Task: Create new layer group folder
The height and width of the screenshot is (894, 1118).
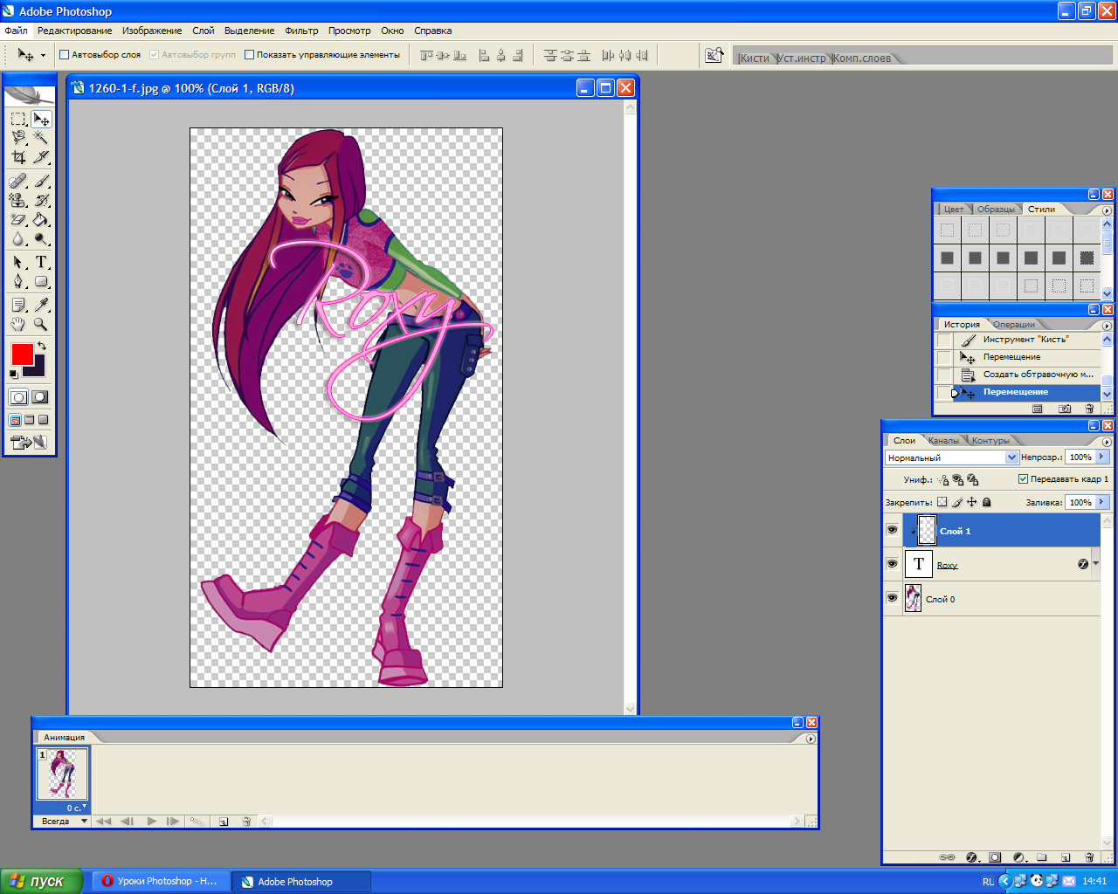Action: (x=1041, y=857)
